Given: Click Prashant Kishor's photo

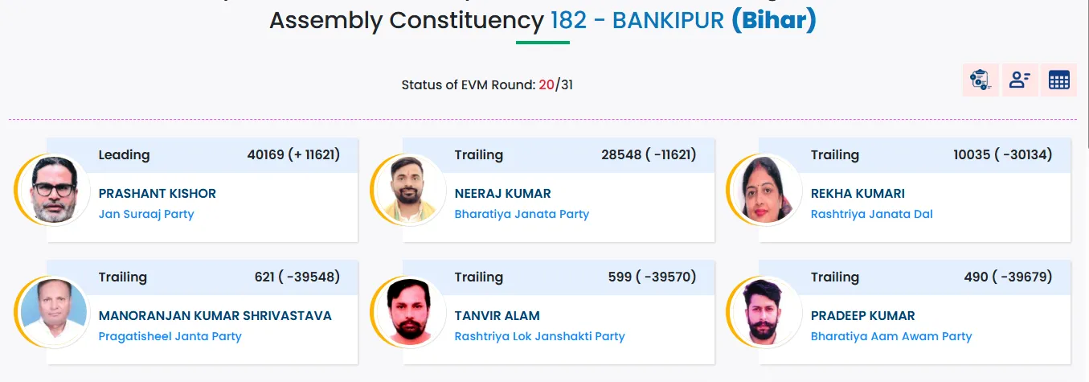Looking at the screenshot, I should pos(54,191).
